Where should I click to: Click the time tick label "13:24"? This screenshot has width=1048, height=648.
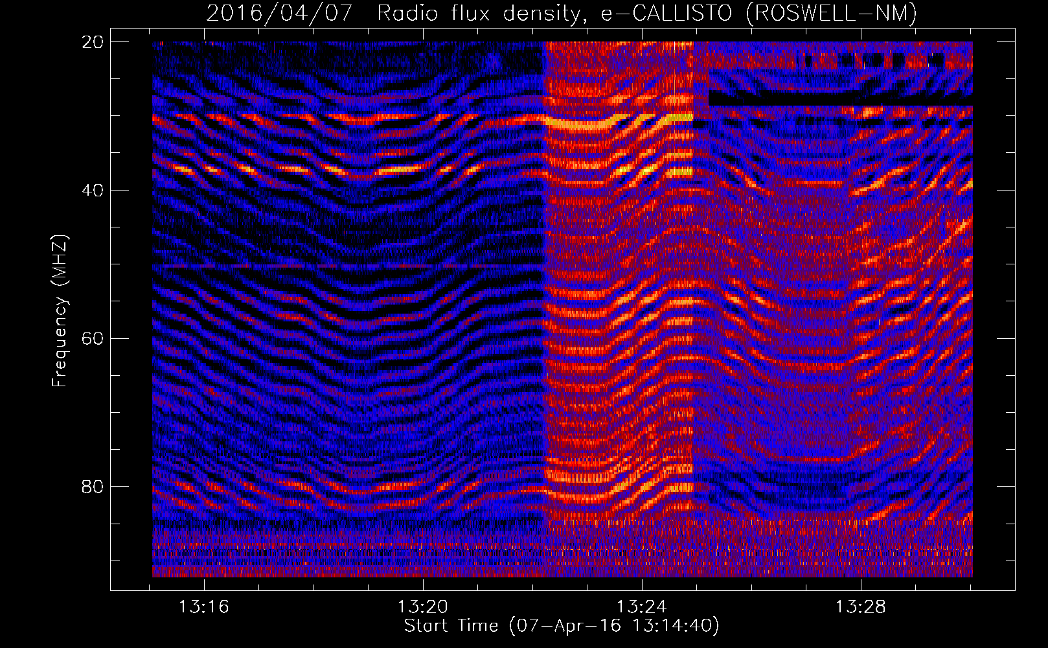[x=642, y=607]
